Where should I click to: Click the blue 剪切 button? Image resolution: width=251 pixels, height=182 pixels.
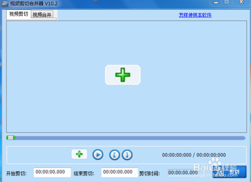(229, 172)
